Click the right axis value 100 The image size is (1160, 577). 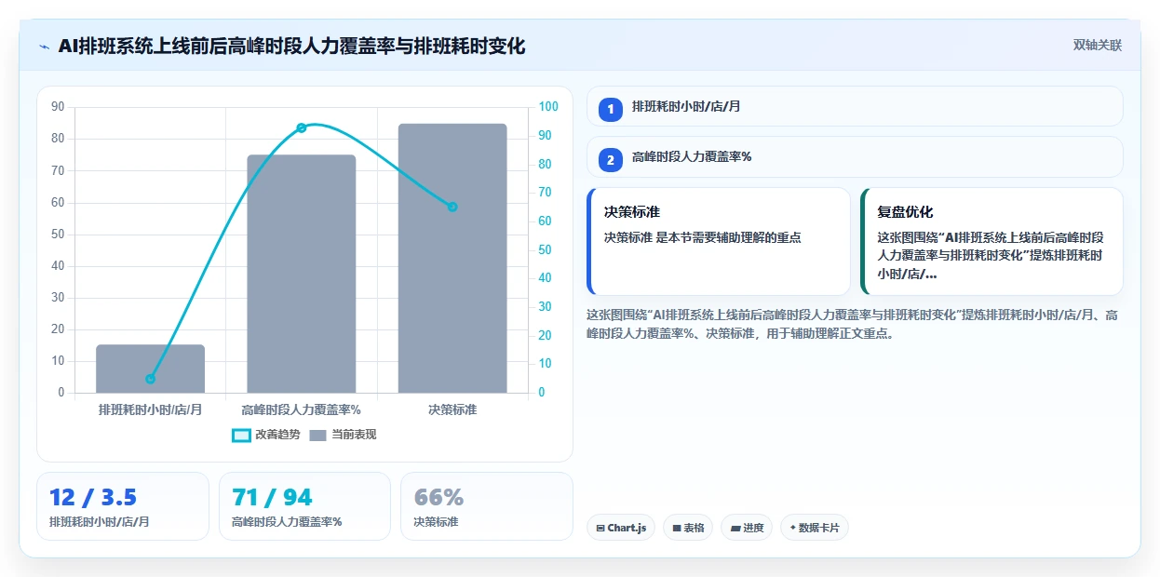coord(548,107)
